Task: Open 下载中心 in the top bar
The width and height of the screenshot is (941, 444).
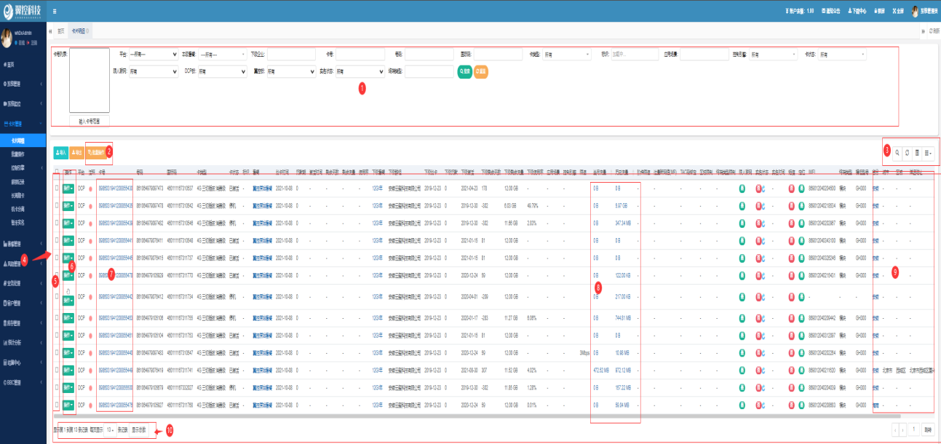Action: point(856,12)
